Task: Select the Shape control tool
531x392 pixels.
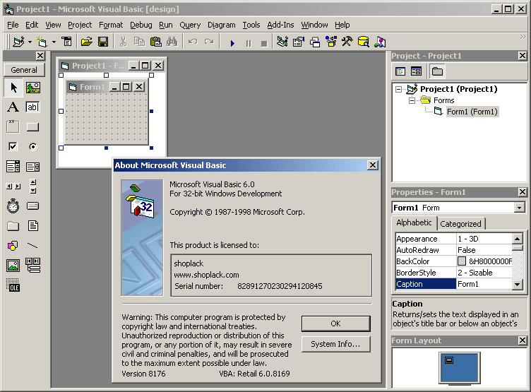Action: tap(13, 246)
